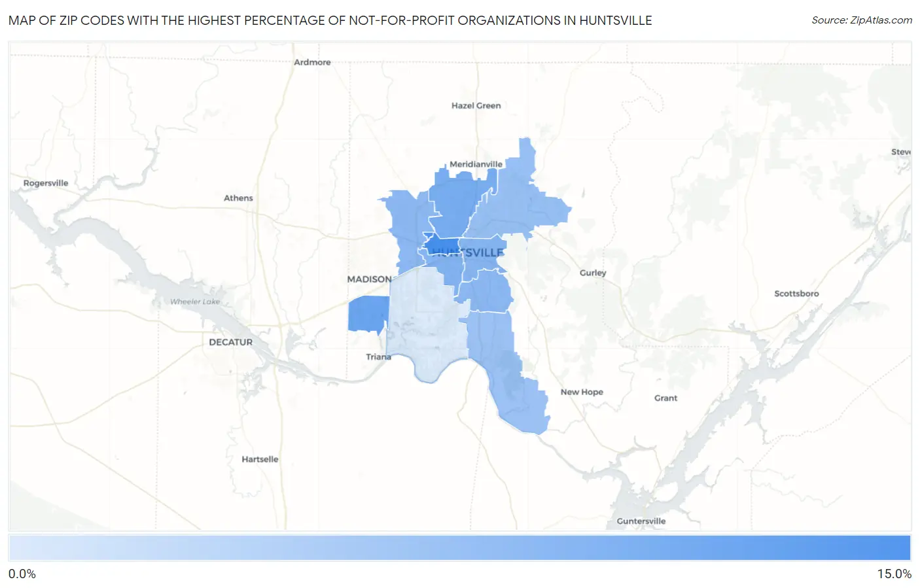The width and height of the screenshot is (920, 588).
Task: Click the Wheeler Lake label
Action: [195, 302]
